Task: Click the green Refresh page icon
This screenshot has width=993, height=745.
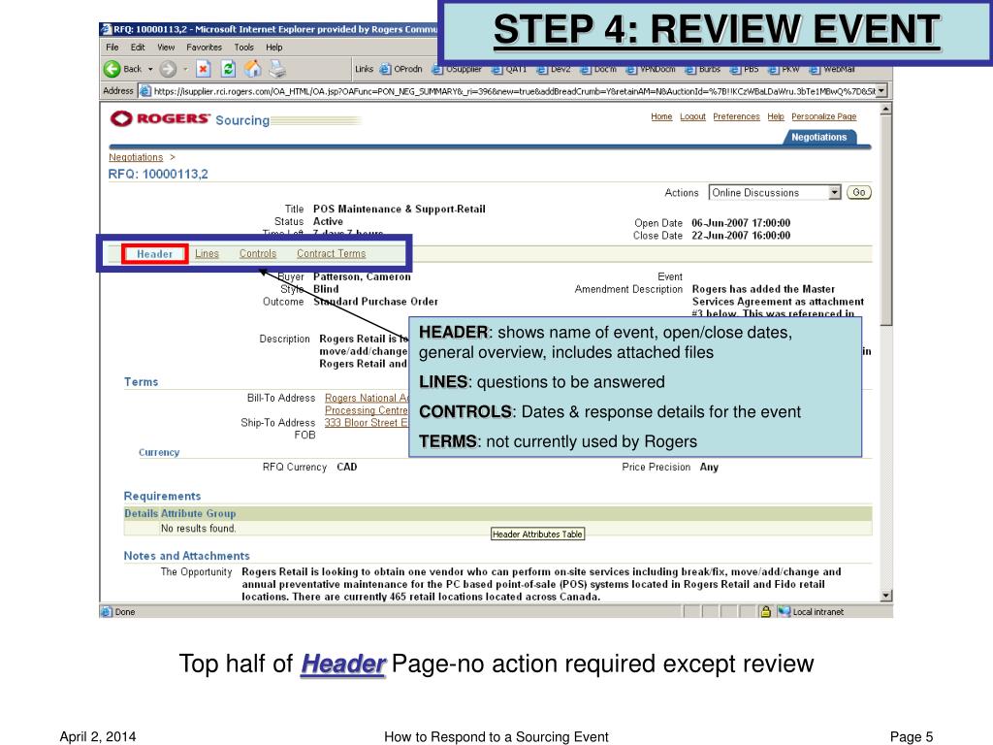Action: tap(228, 69)
